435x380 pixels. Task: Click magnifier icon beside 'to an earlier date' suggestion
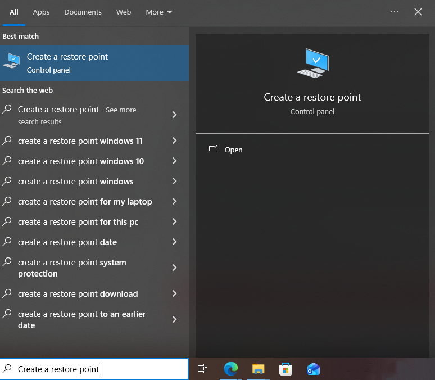[7, 314]
